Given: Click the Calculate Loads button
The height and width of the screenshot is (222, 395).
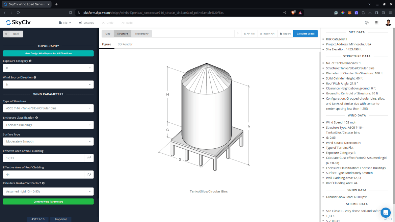Looking at the screenshot, I should 305,34.
